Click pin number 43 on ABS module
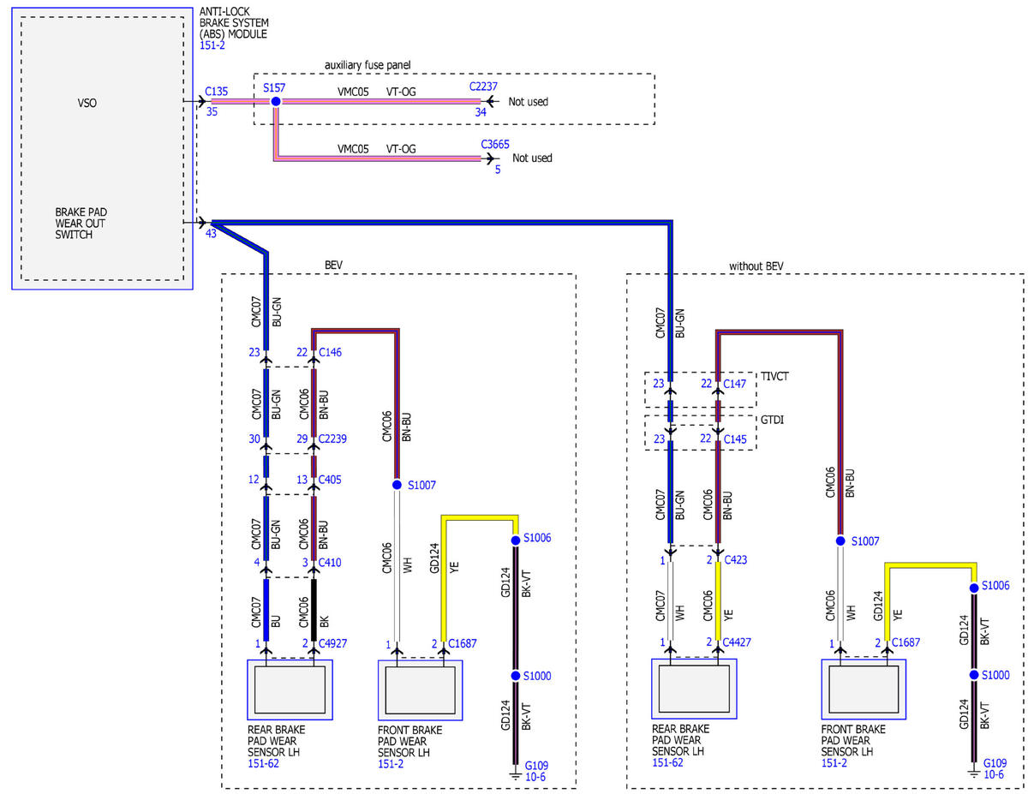Image resolution: width=1028 pixels, height=794 pixels. tap(211, 236)
